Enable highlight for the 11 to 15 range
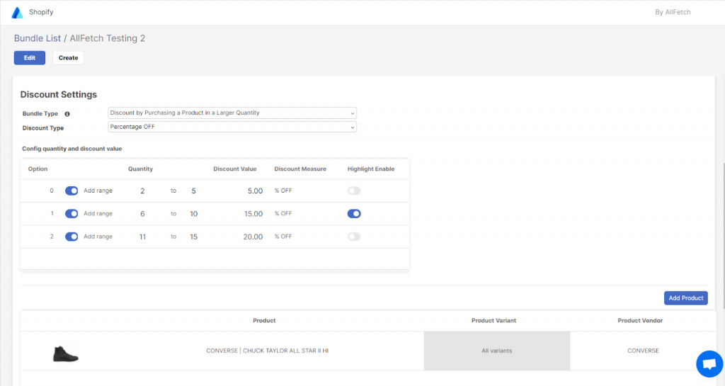725x386 pixels. click(x=354, y=237)
